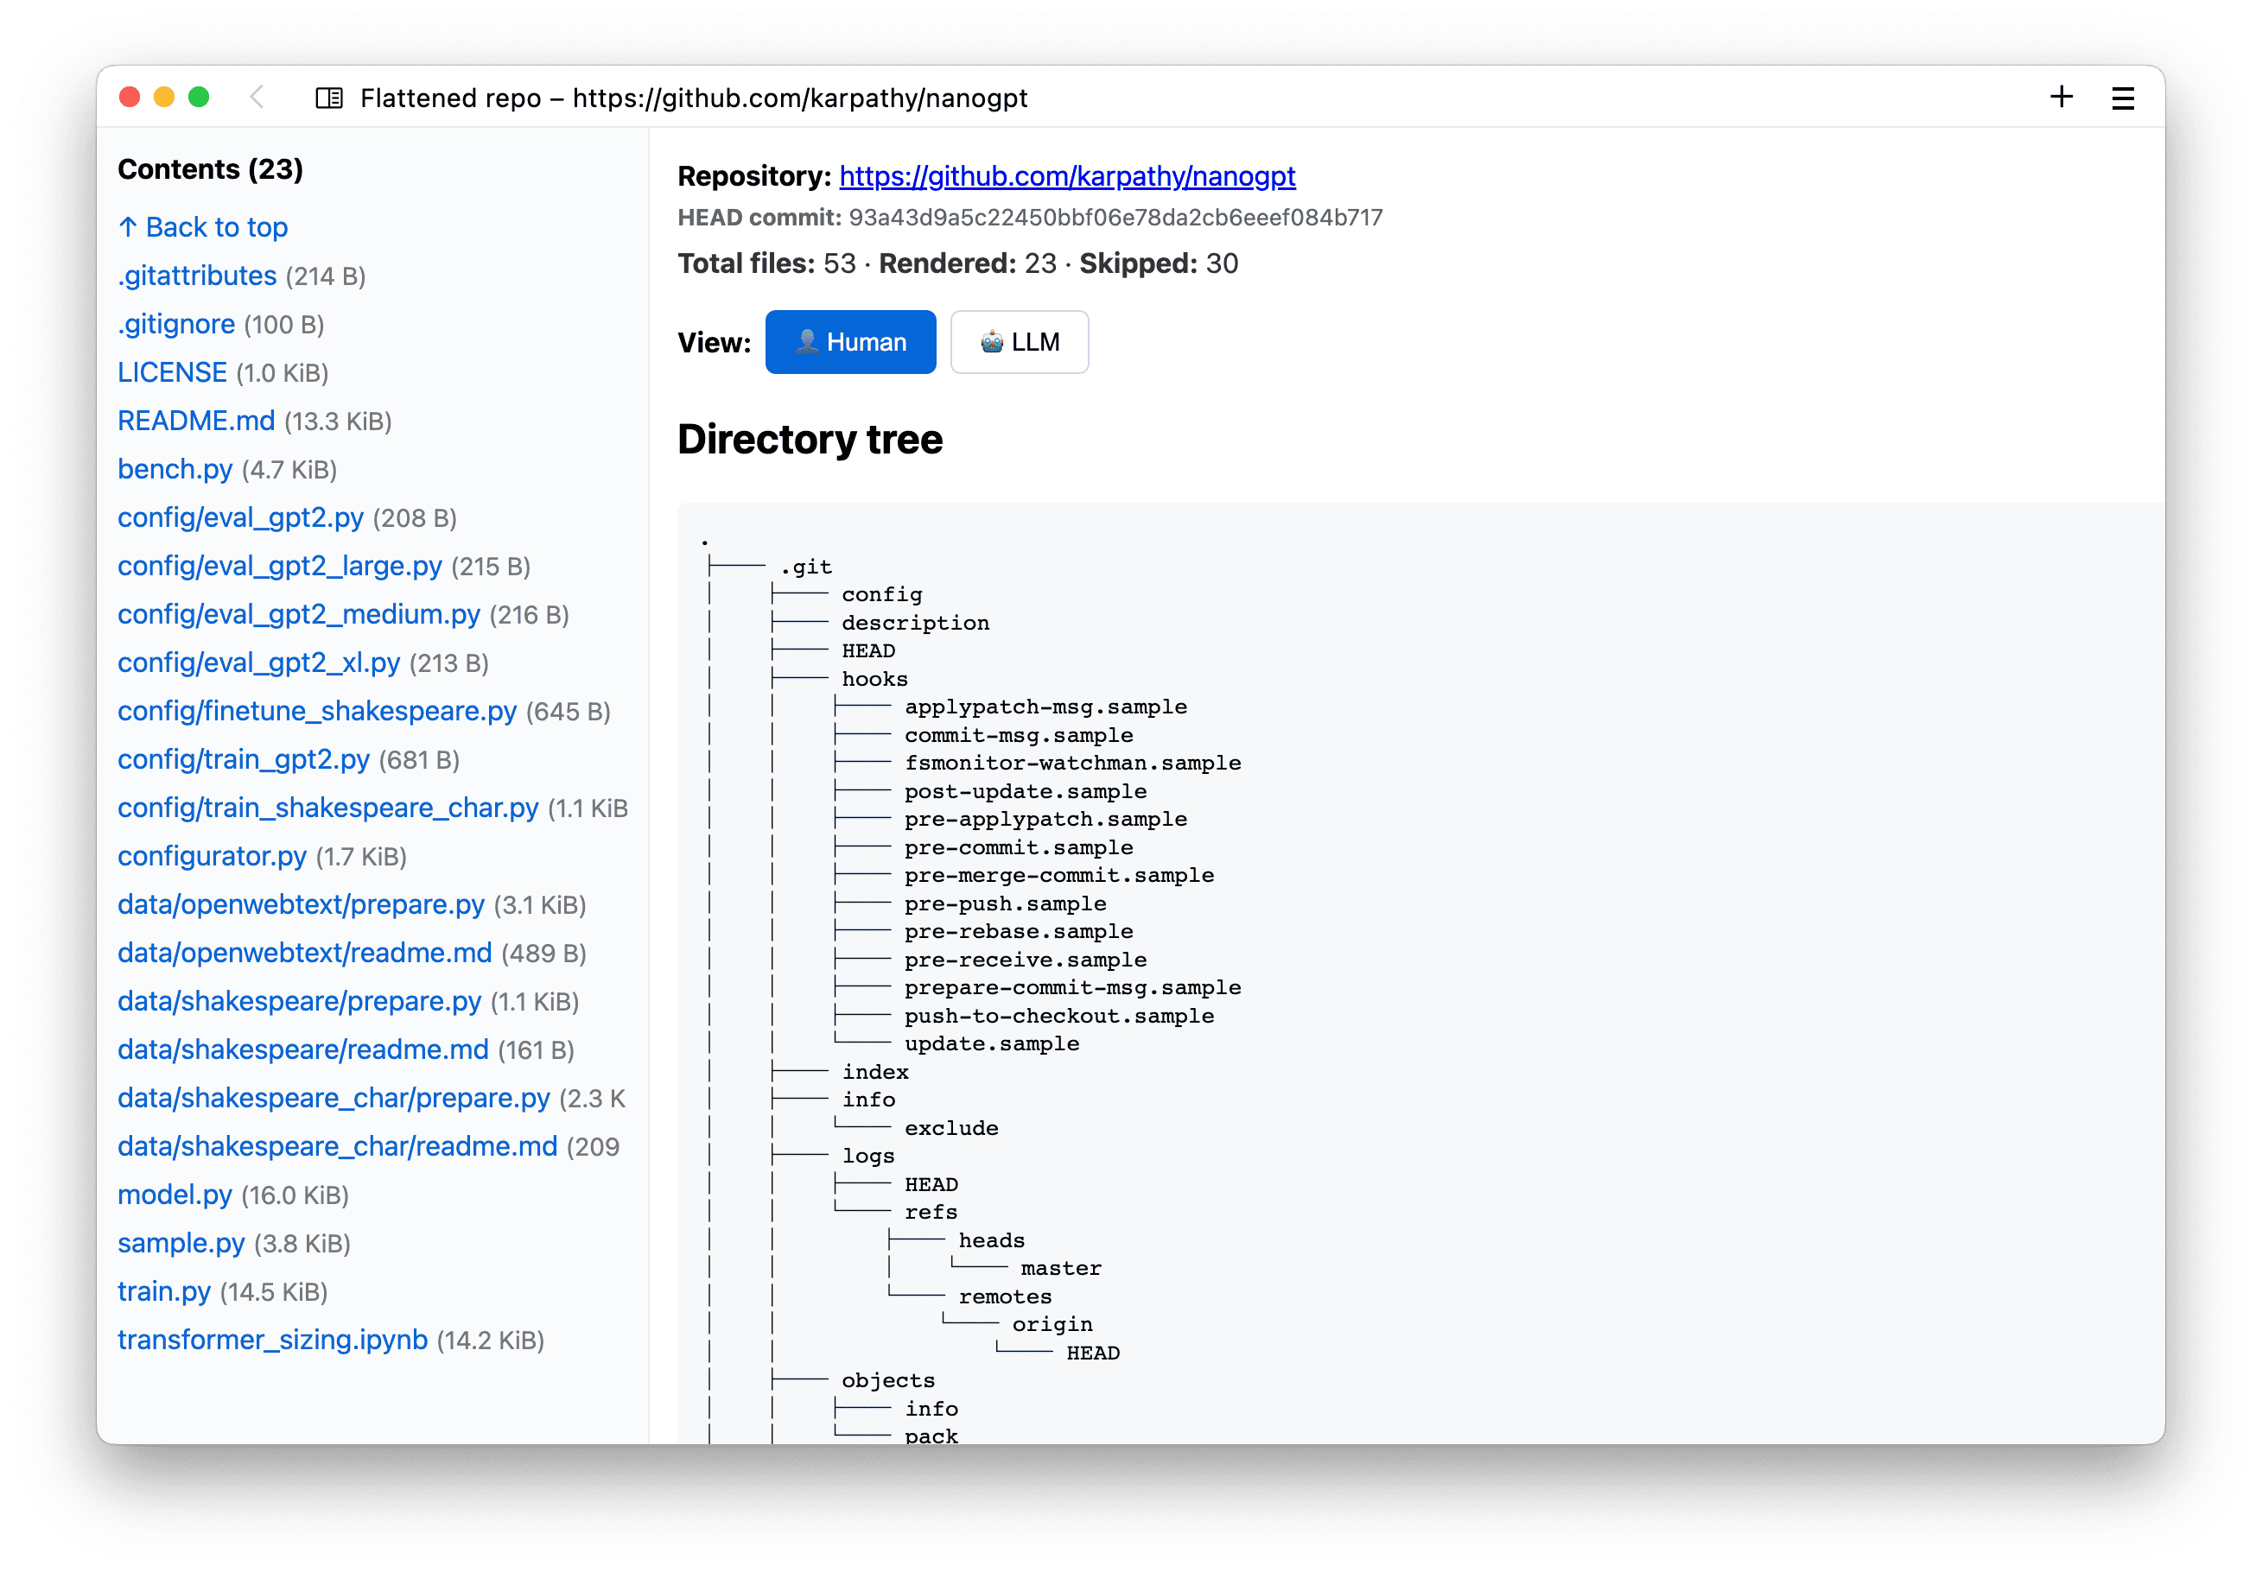2262x1572 pixels.
Task: Open a new tab with plus icon
Action: (x=2061, y=97)
